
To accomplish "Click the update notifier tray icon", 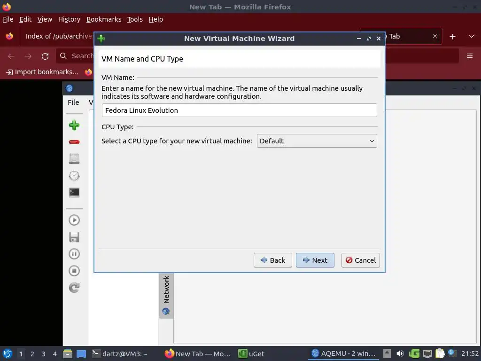I will pos(451,353).
